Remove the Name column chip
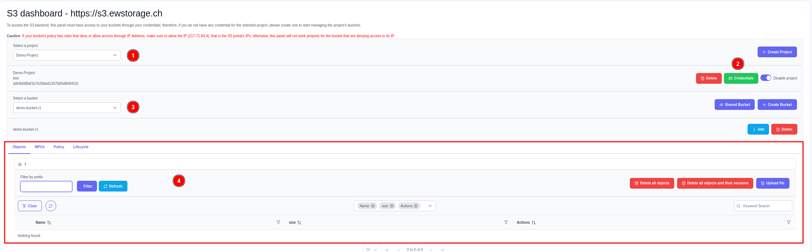This screenshot has height=252, width=812. (x=373, y=206)
